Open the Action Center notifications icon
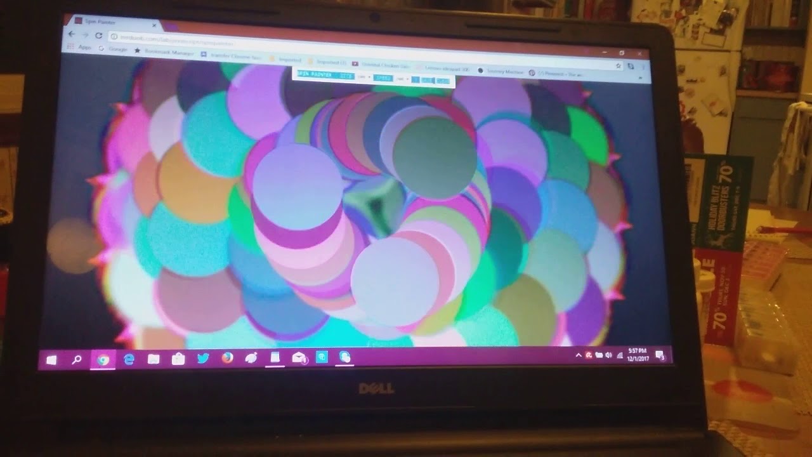Image resolution: width=812 pixels, height=457 pixels. (x=660, y=354)
